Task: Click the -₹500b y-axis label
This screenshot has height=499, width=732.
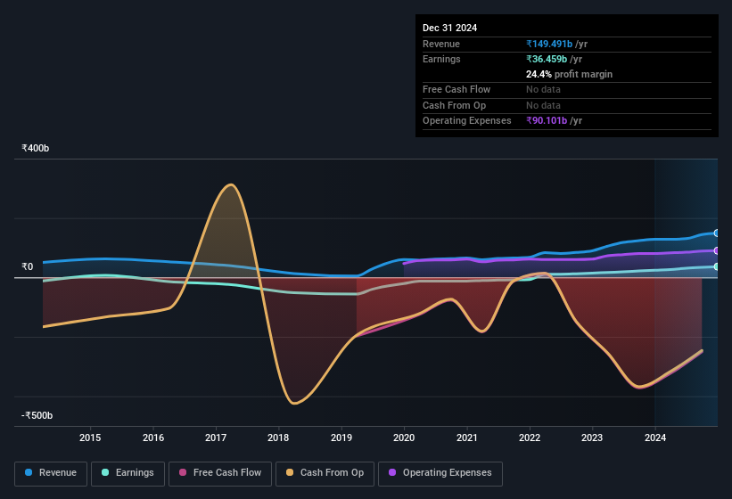Action: (x=37, y=415)
